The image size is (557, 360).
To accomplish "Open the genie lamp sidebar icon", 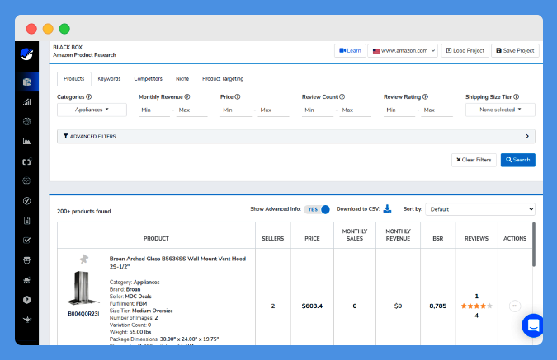I will point(26,320).
